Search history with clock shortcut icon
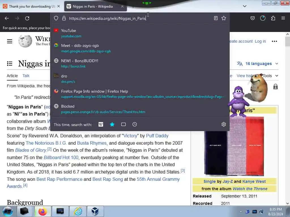 (135, 124)
